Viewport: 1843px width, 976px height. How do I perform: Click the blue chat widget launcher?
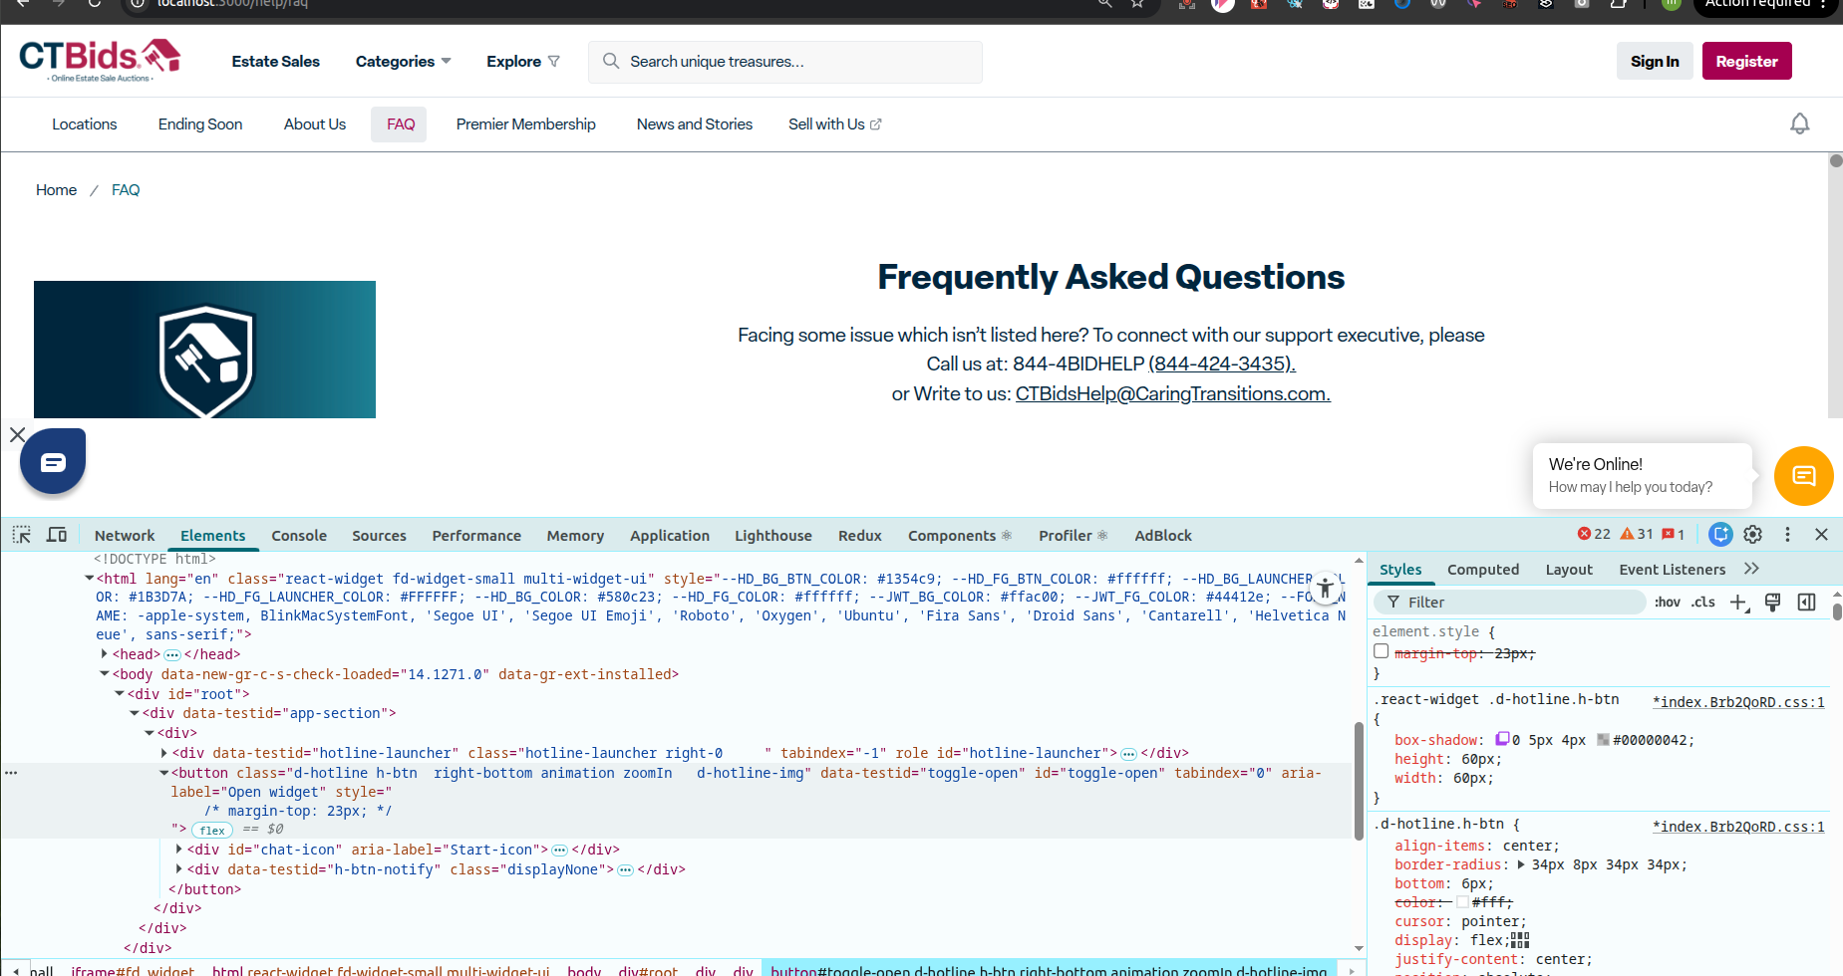coord(53,461)
